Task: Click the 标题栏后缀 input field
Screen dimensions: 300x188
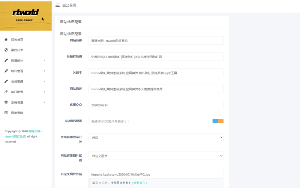Action: [156, 57]
